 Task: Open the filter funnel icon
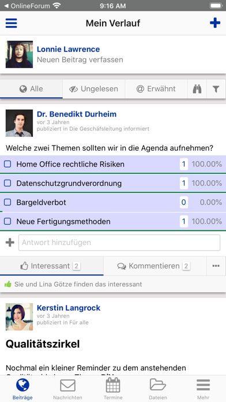coord(216,89)
